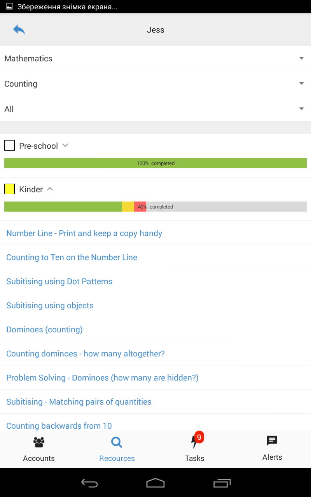Open Dominoes (counting) resource
This screenshot has width=311, height=497.
[x=44, y=330]
